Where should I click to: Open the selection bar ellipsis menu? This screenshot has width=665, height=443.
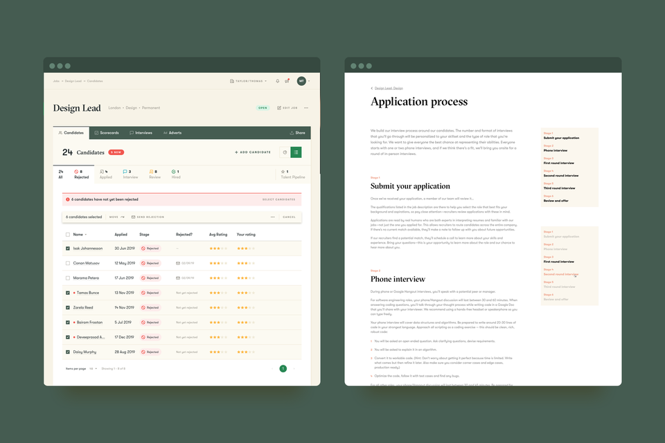273,217
